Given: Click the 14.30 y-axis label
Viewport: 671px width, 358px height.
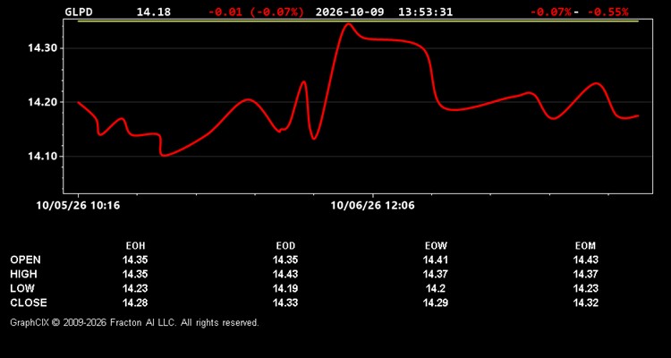Looking at the screenshot, I should click(39, 48).
